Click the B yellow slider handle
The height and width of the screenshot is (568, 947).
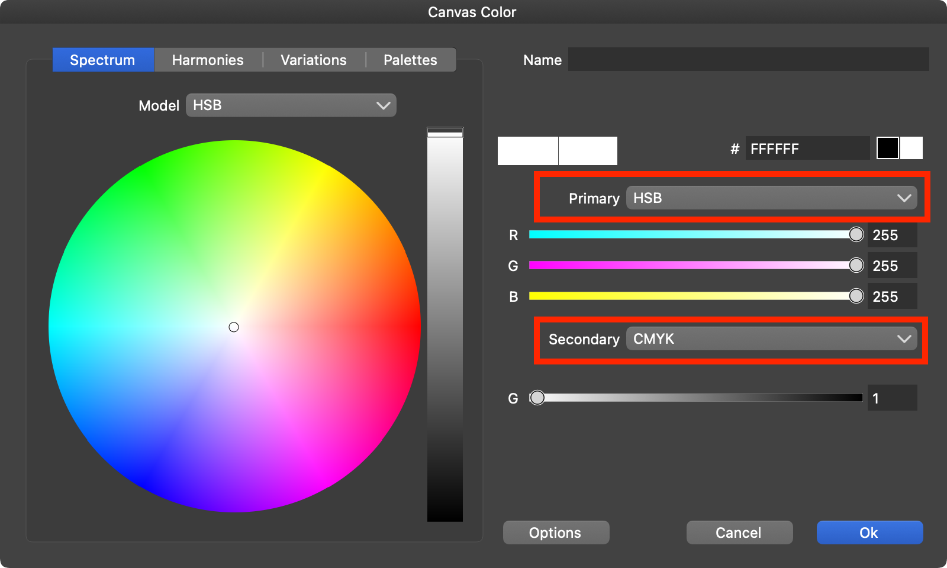856,296
